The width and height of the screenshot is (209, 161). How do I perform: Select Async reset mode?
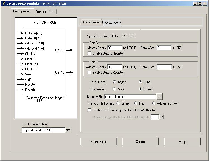coord(115,82)
